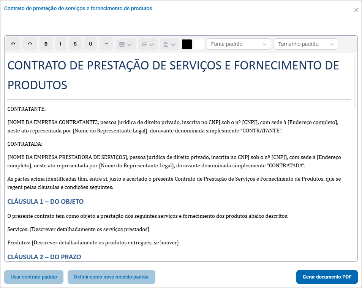Click Definir como novo modelo padrão

point(111,277)
